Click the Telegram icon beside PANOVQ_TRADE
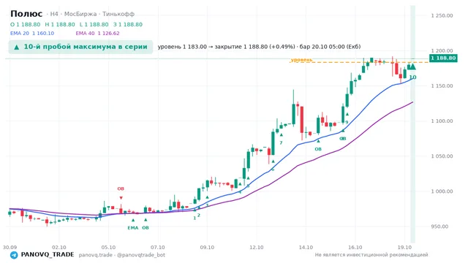Viewport: 468px width, 263px height. 14,255
